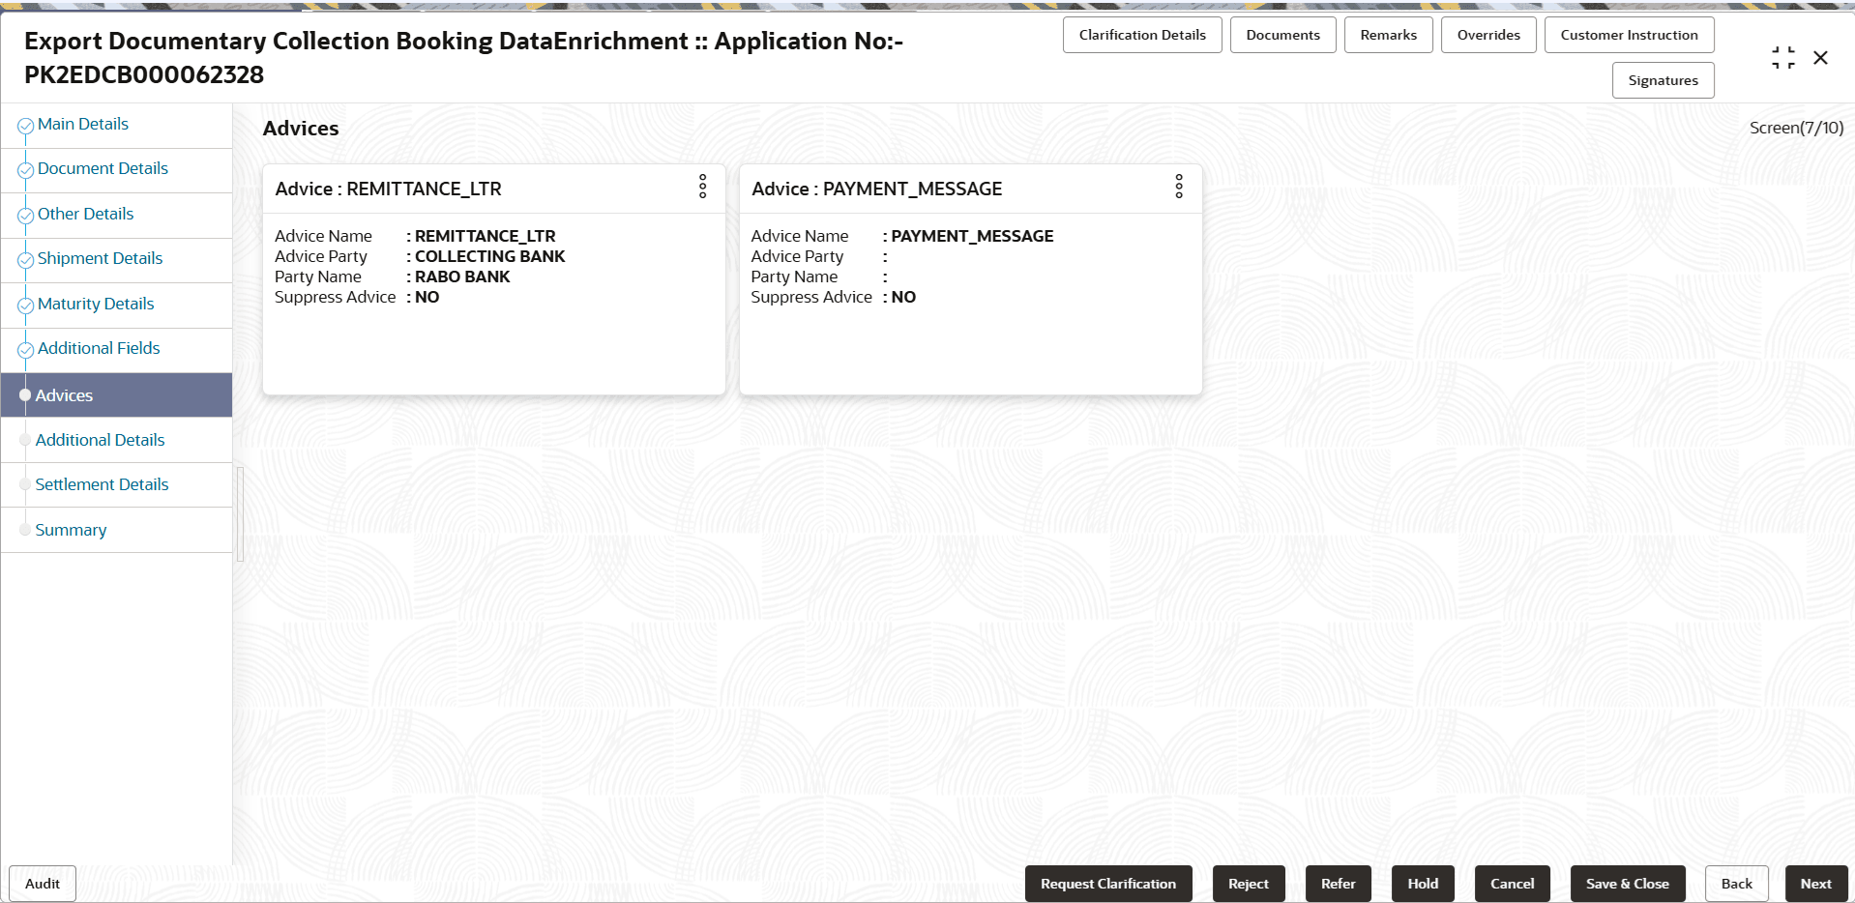View Overrides
This screenshot has width=1855, height=903.
(x=1488, y=35)
